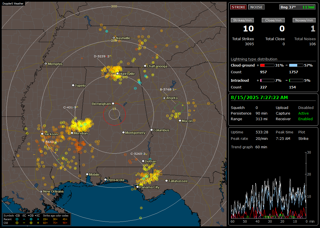Click the Mobile city marker

pos(87,174)
